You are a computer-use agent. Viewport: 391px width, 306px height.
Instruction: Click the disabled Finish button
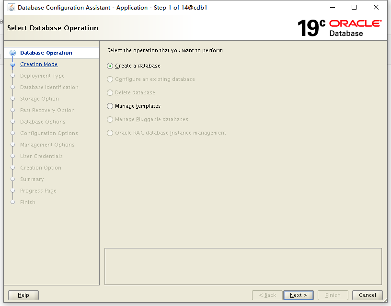click(x=333, y=295)
